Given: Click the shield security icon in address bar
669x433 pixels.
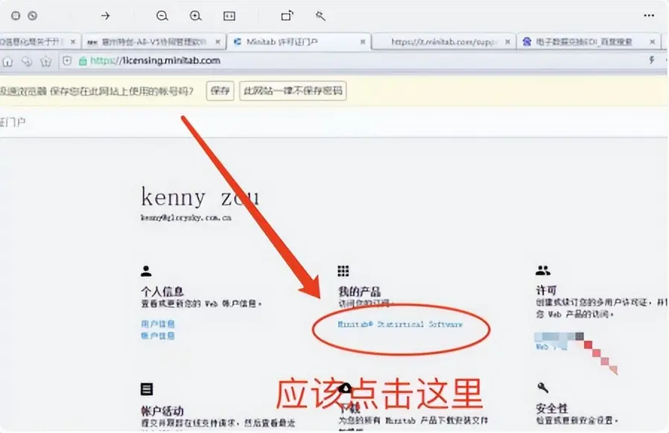Looking at the screenshot, I should point(67,61).
